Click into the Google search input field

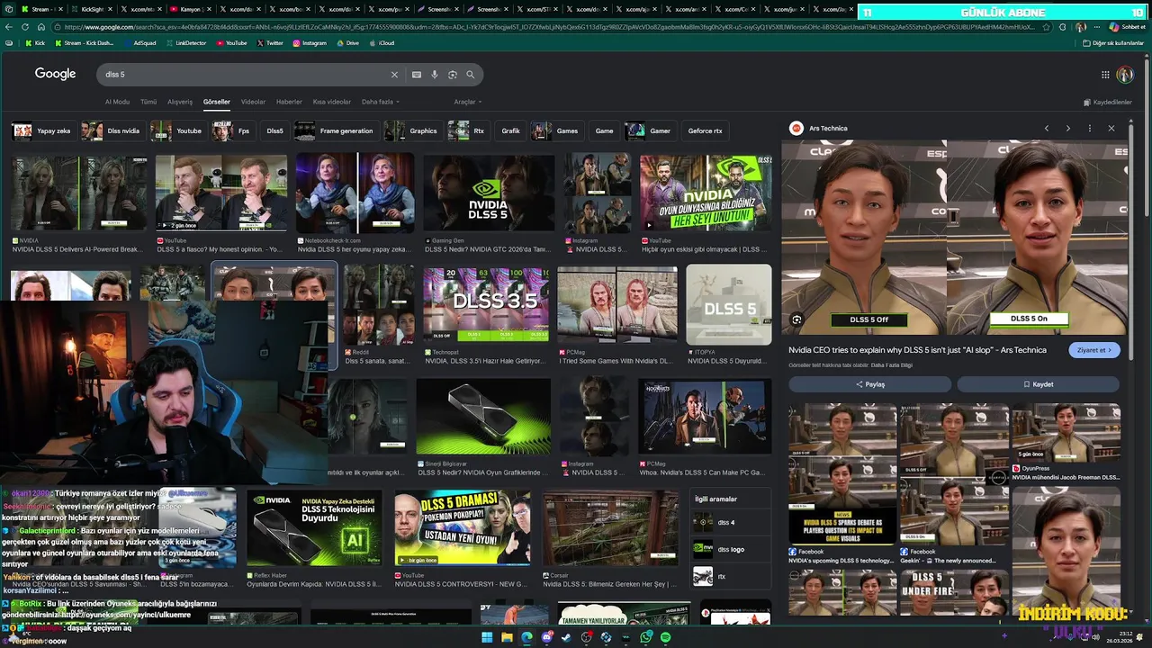[243, 75]
